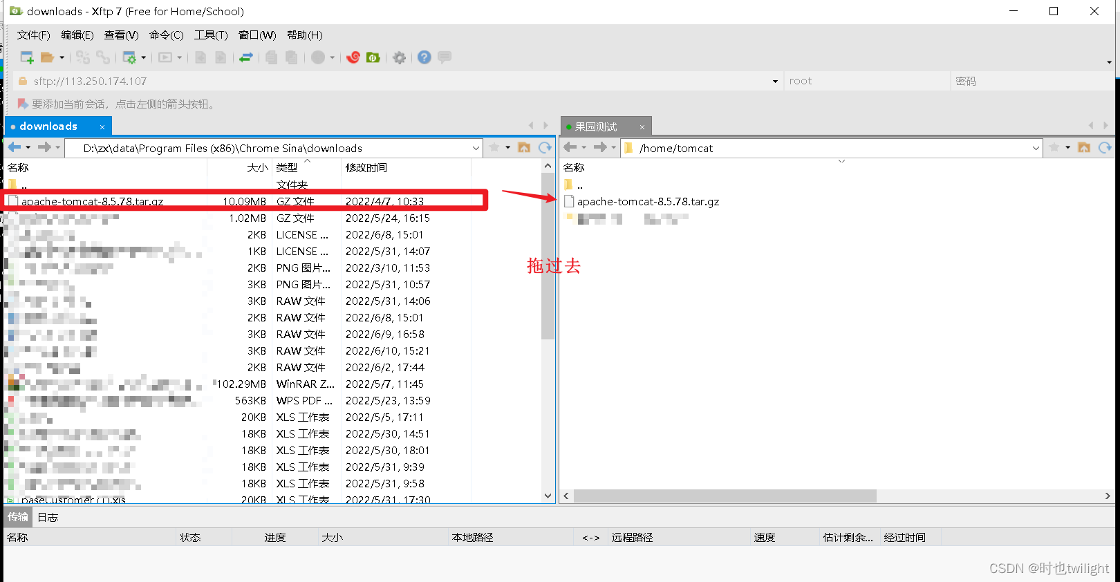Select local apache-tomcat-8.5.78.tar.gz file

point(93,202)
